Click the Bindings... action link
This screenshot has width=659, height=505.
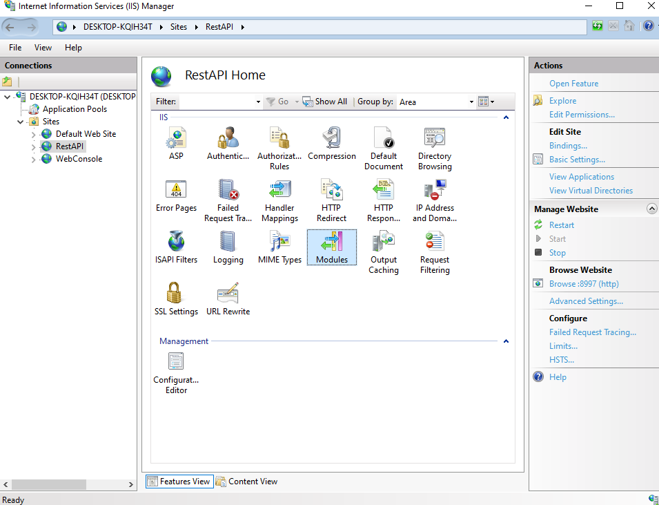click(568, 146)
